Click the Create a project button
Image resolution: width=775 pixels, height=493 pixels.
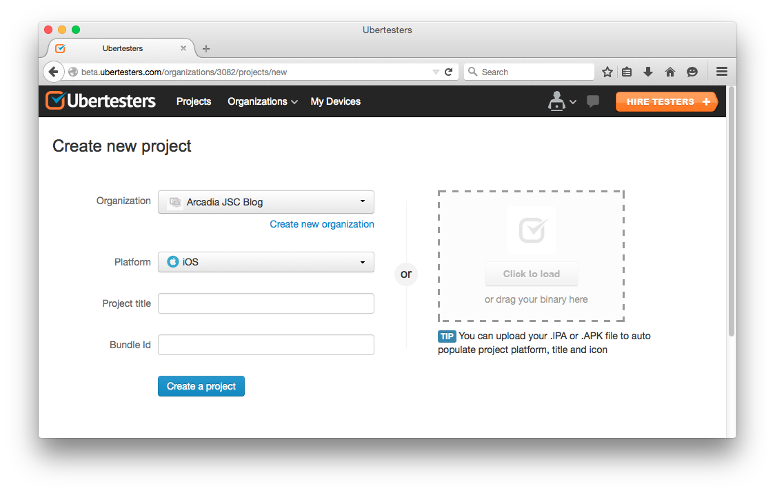[201, 386]
